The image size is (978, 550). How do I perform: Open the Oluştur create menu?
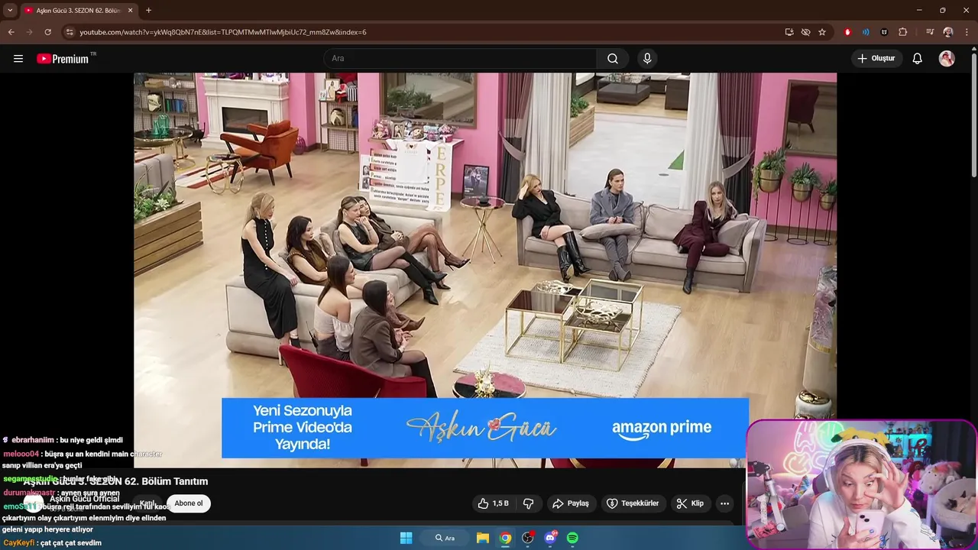tap(876, 59)
